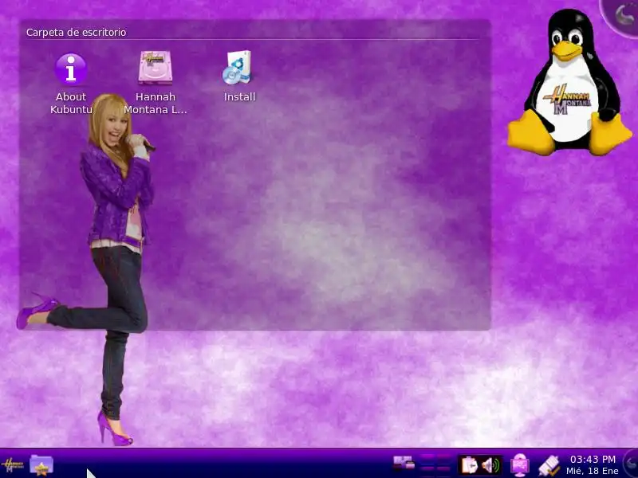Open the plug device notifier tray icon
Screen dimensions: 638x478
tap(549, 465)
